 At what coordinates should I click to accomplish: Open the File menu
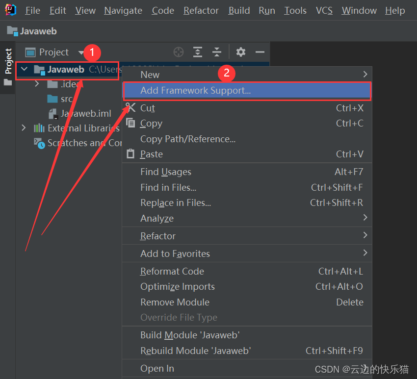[x=33, y=11]
